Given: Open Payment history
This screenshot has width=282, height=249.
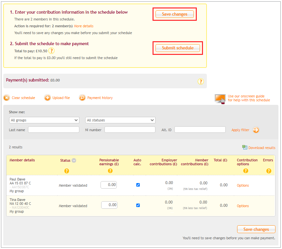Looking at the screenshot, I should pyautogui.click(x=82, y=98).
